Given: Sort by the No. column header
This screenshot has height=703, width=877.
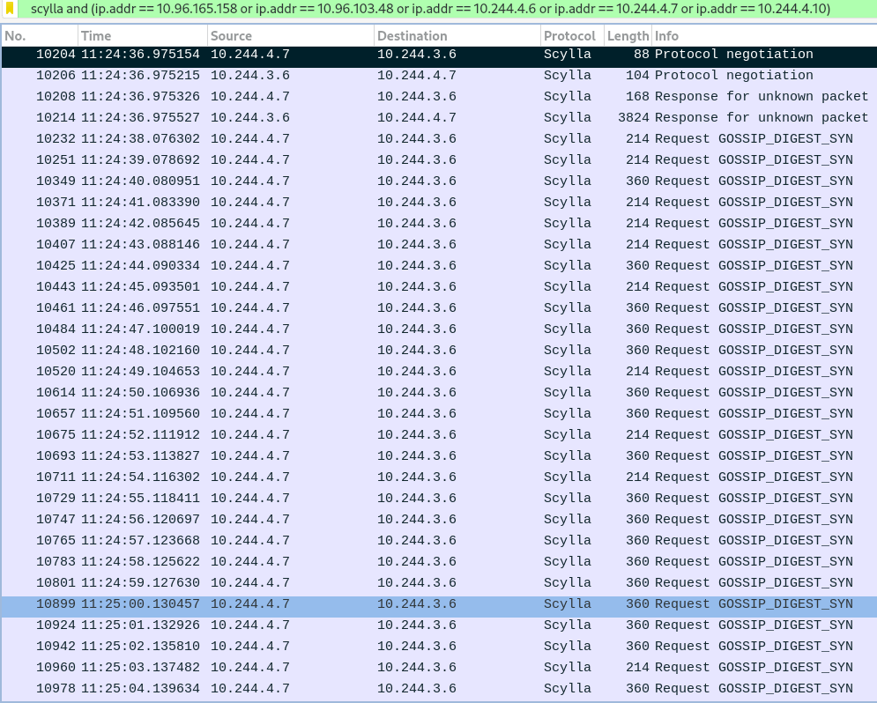Looking at the screenshot, I should coord(39,36).
